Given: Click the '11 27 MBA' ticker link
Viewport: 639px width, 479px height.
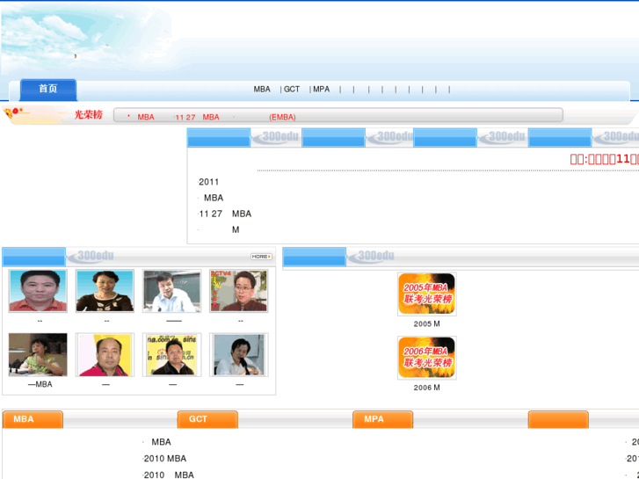Looking at the screenshot, I should pos(197,118).
